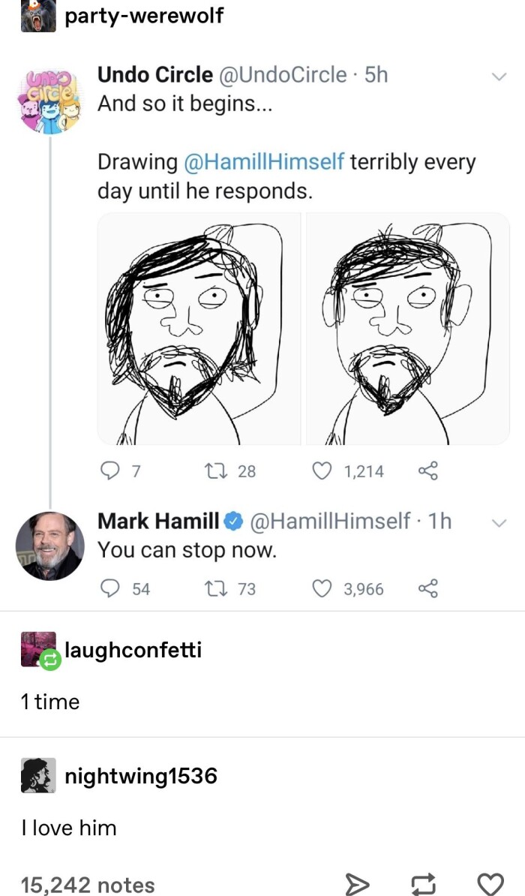Click reply icon on Undo Circle tweet
Screen dimensions: 525x896
pos(110,471)
